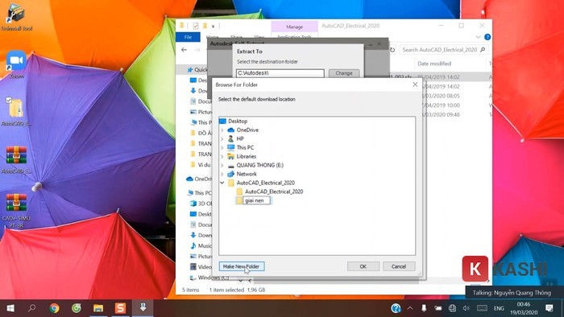
Task: Expand the Network tree node
Action: [x=222, y=174]
